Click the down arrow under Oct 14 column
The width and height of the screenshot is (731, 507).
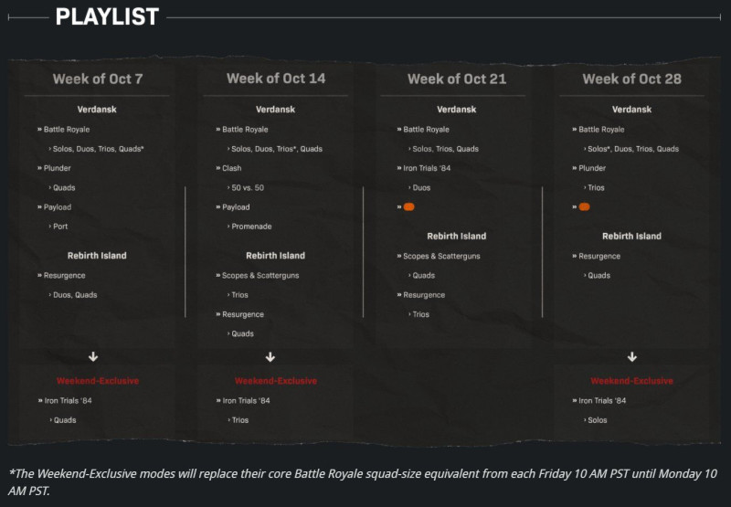tap(270, 357)
